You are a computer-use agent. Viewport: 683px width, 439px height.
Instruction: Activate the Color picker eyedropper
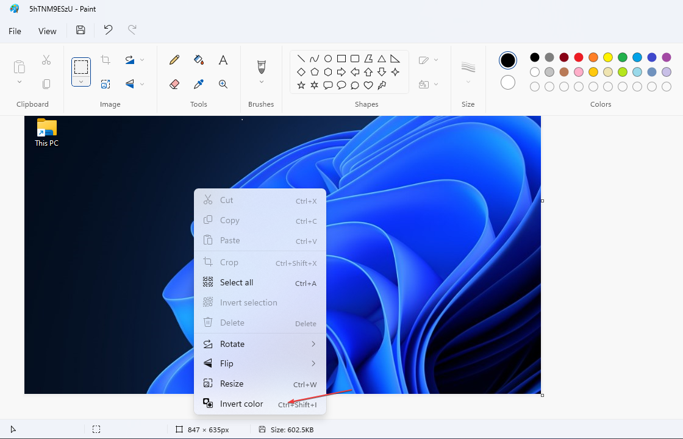coord(199,84)
